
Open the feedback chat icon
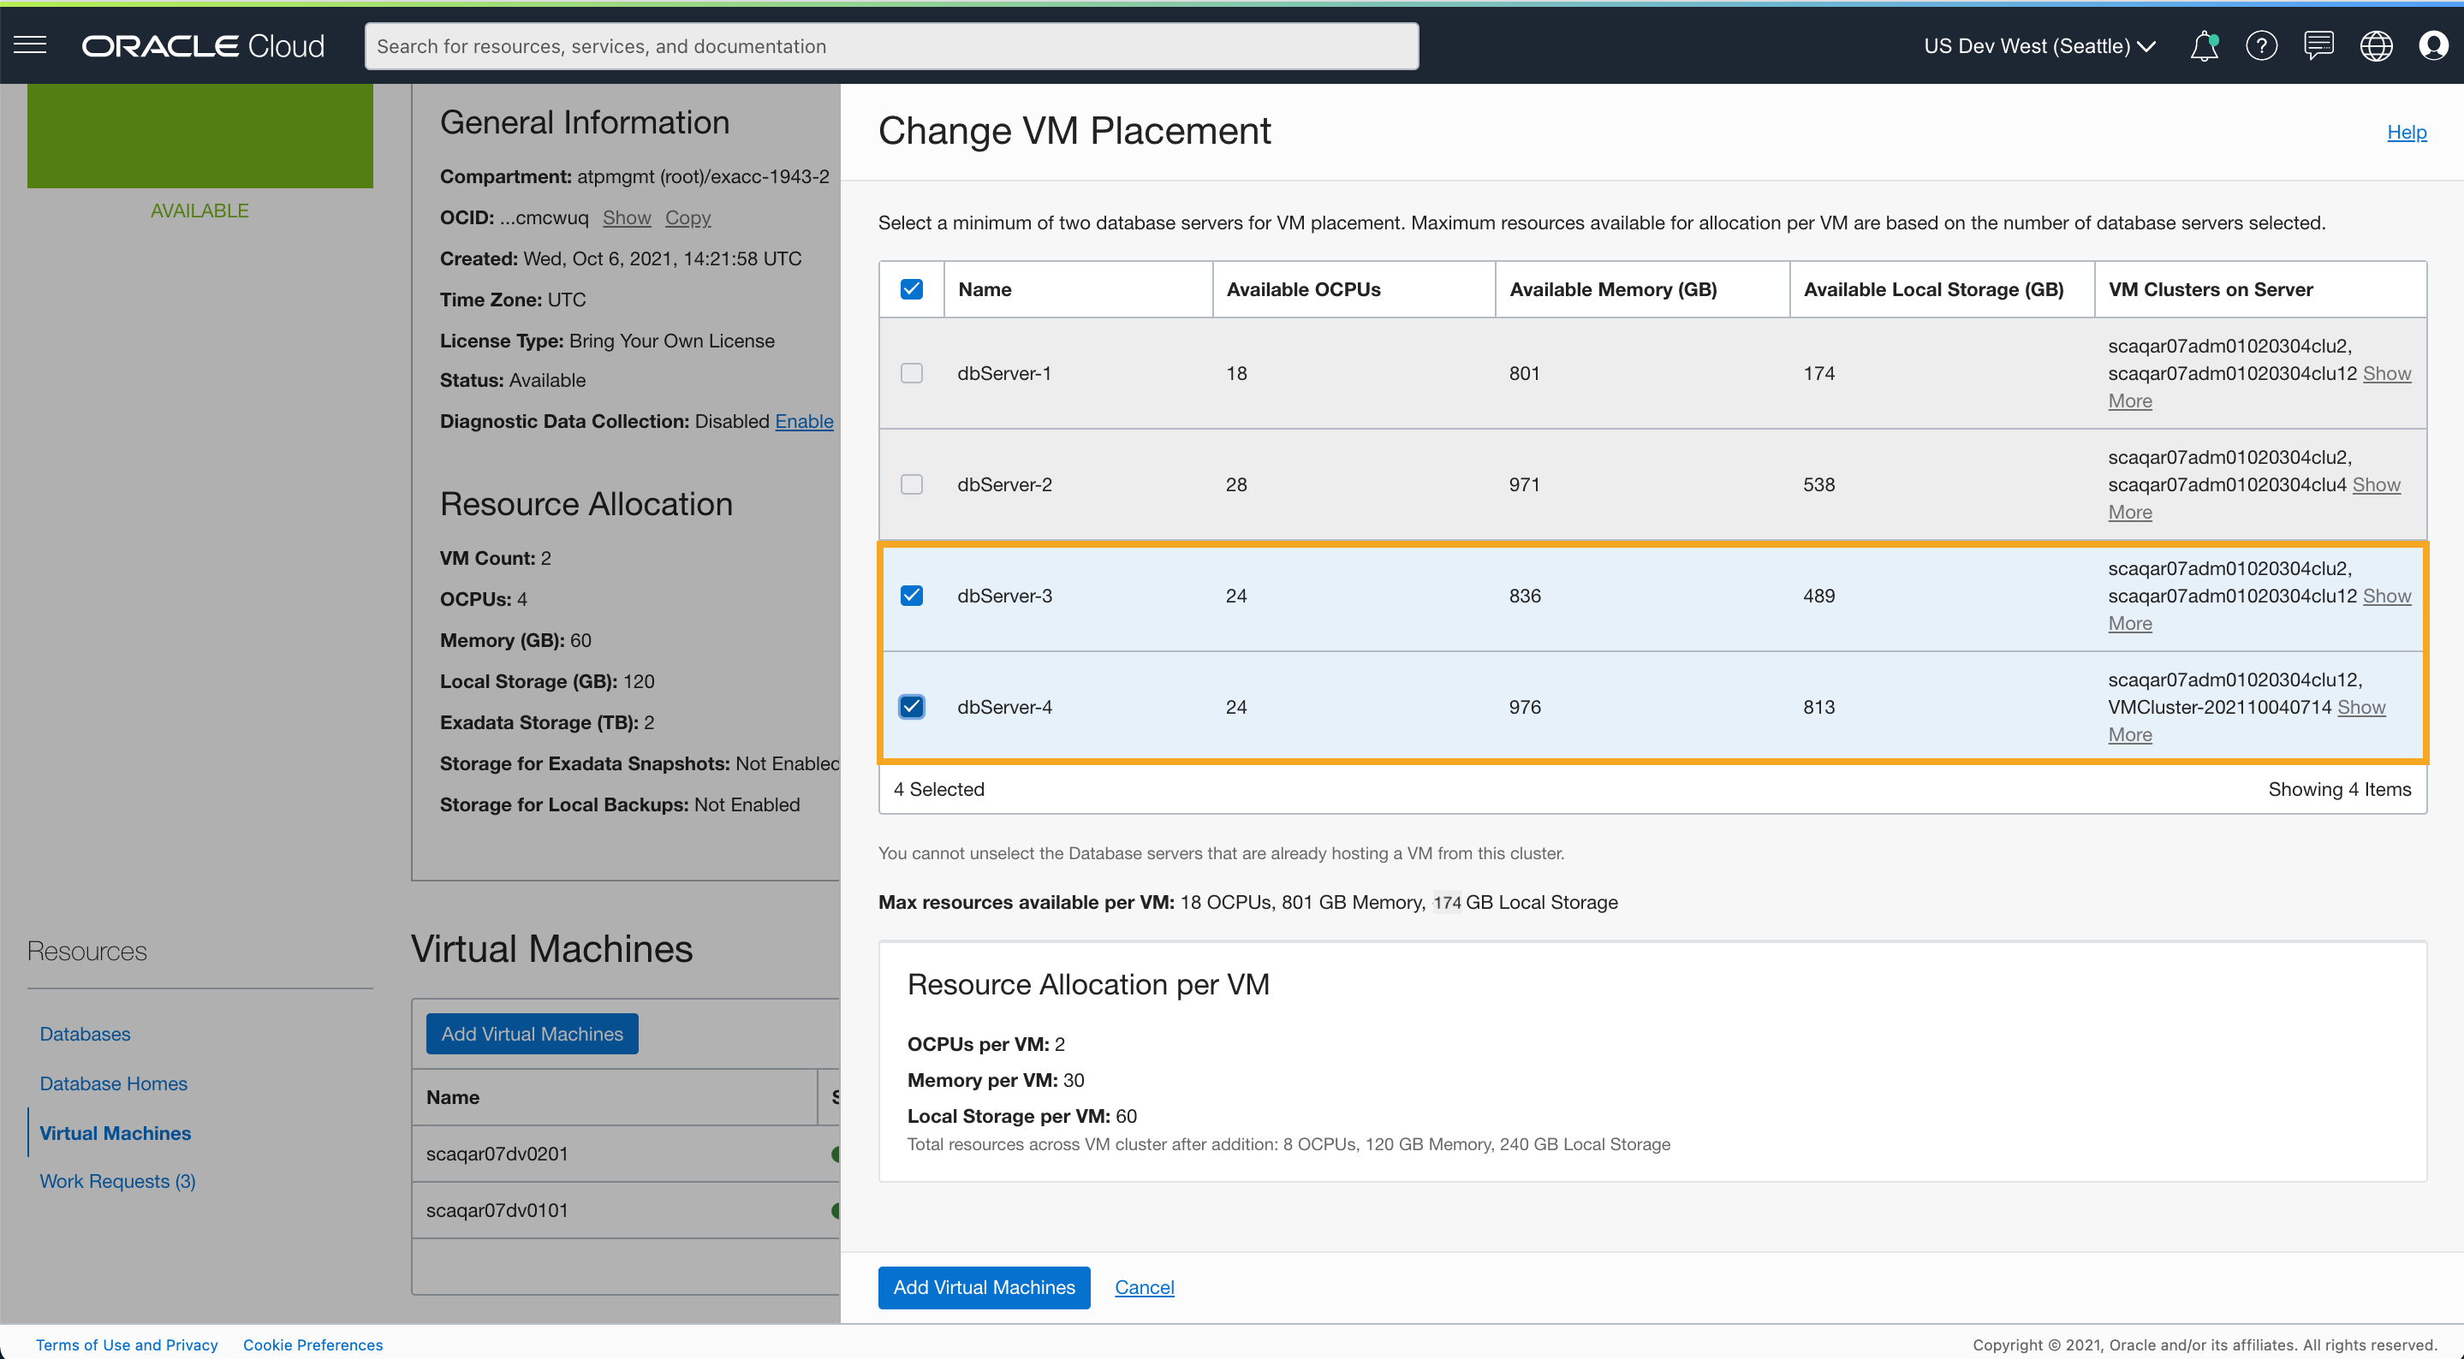point(2318,45)
